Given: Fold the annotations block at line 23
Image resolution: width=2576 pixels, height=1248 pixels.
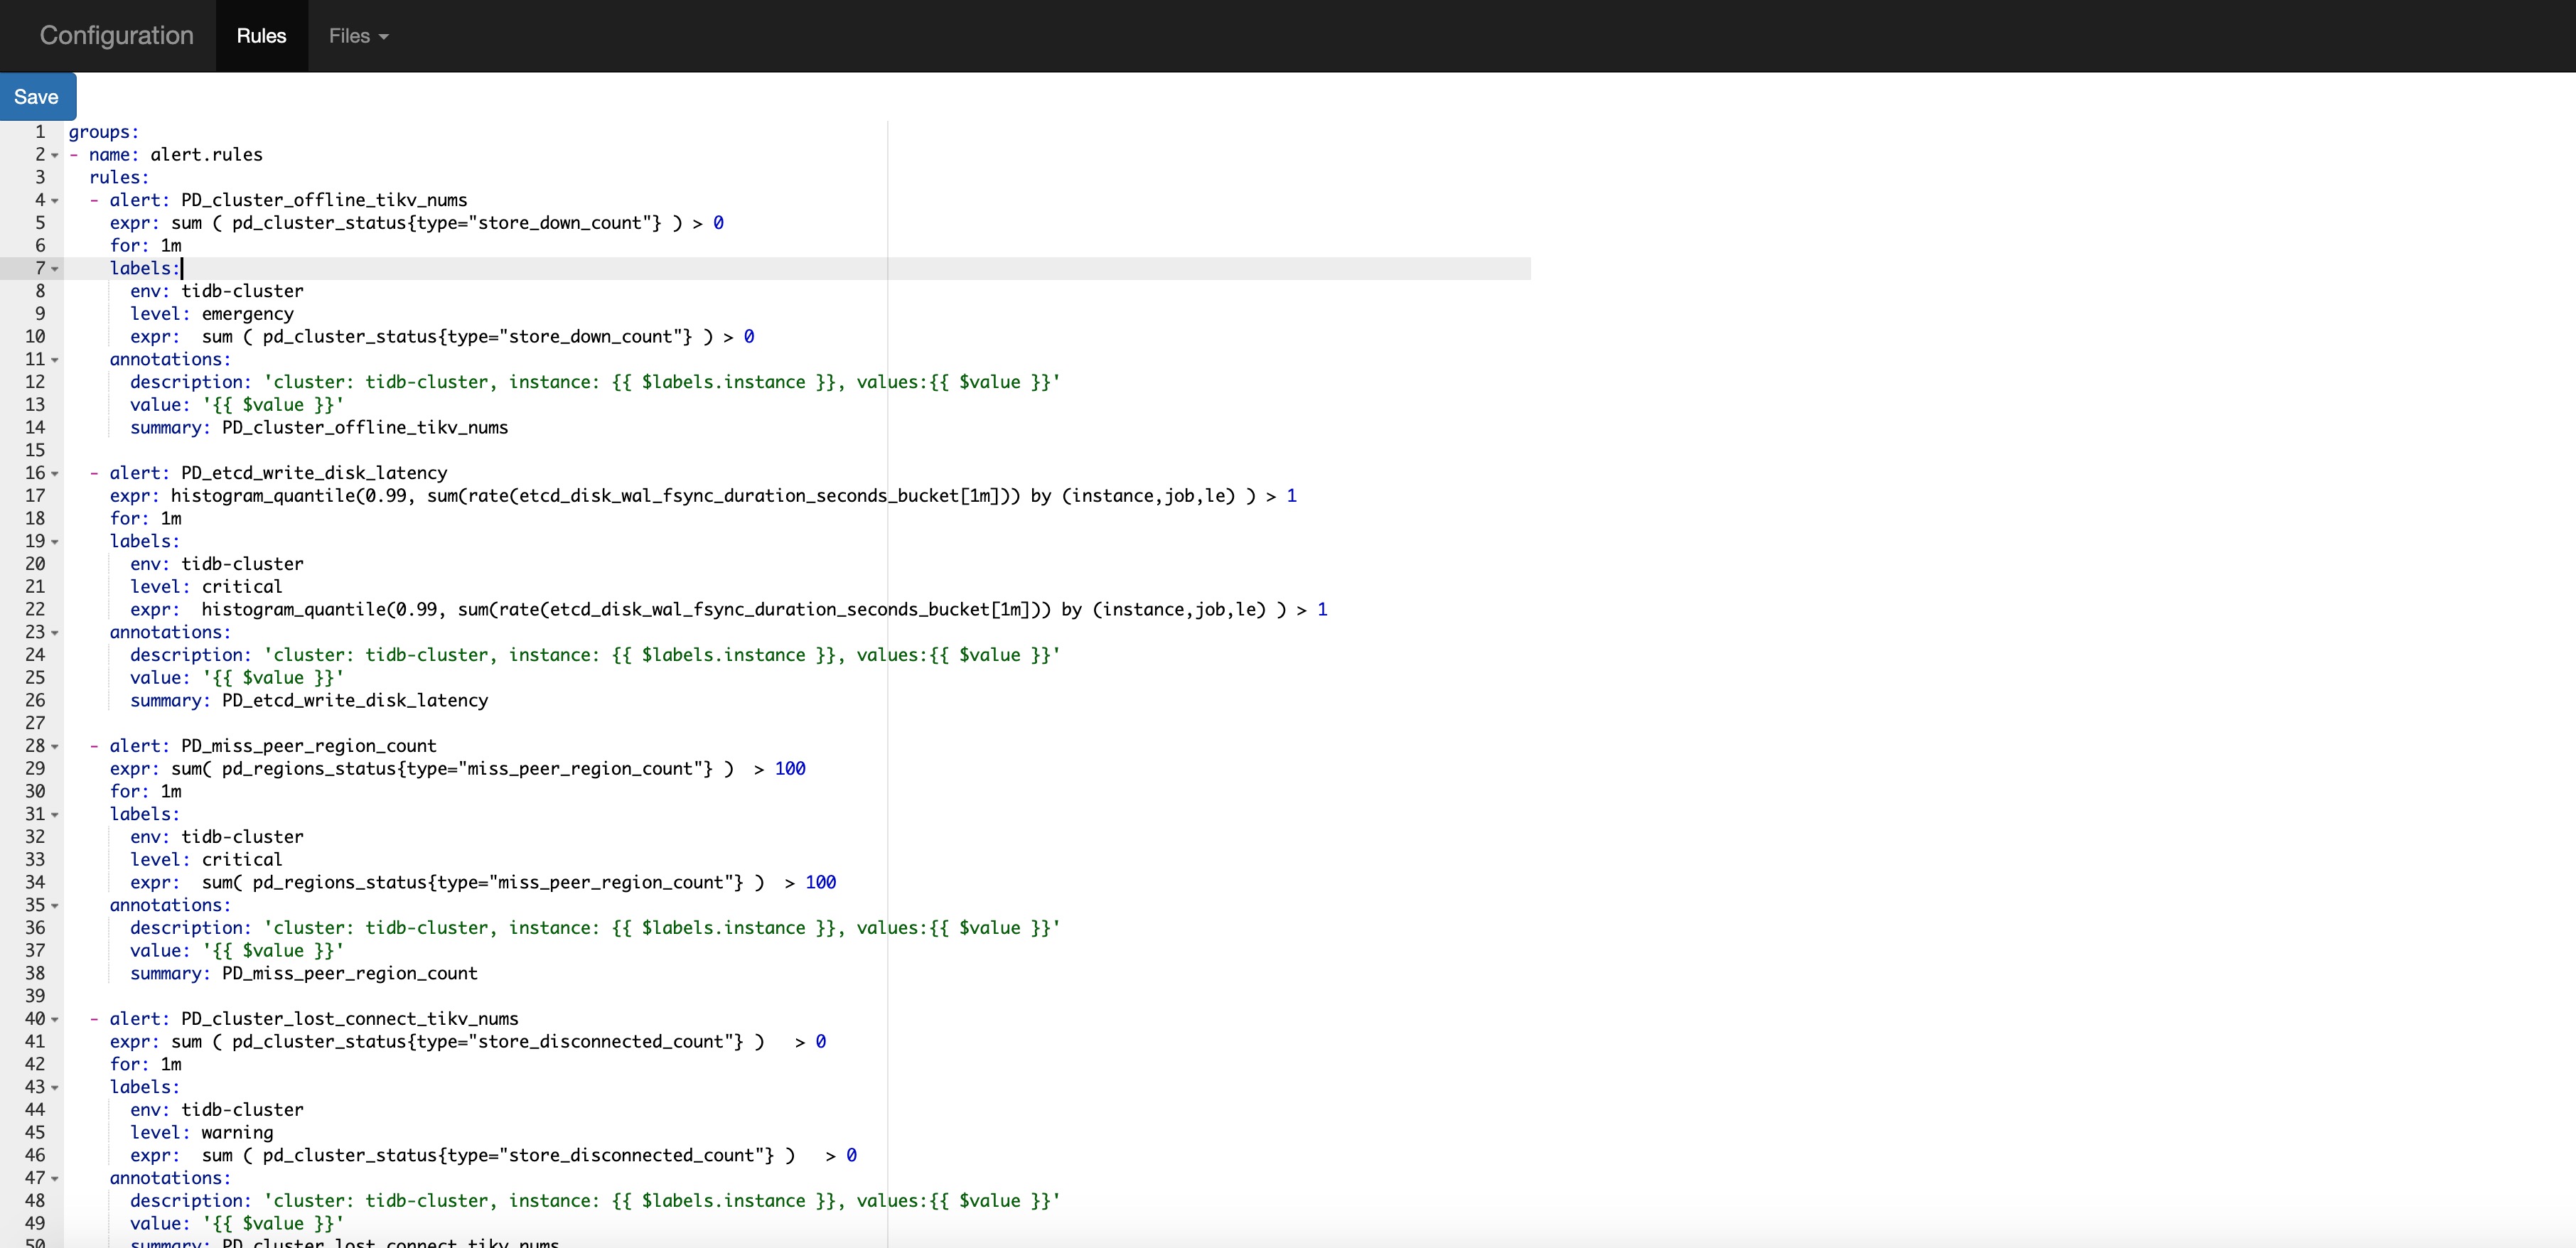Looking at the screenshot, I should click(x=55, y=633).
